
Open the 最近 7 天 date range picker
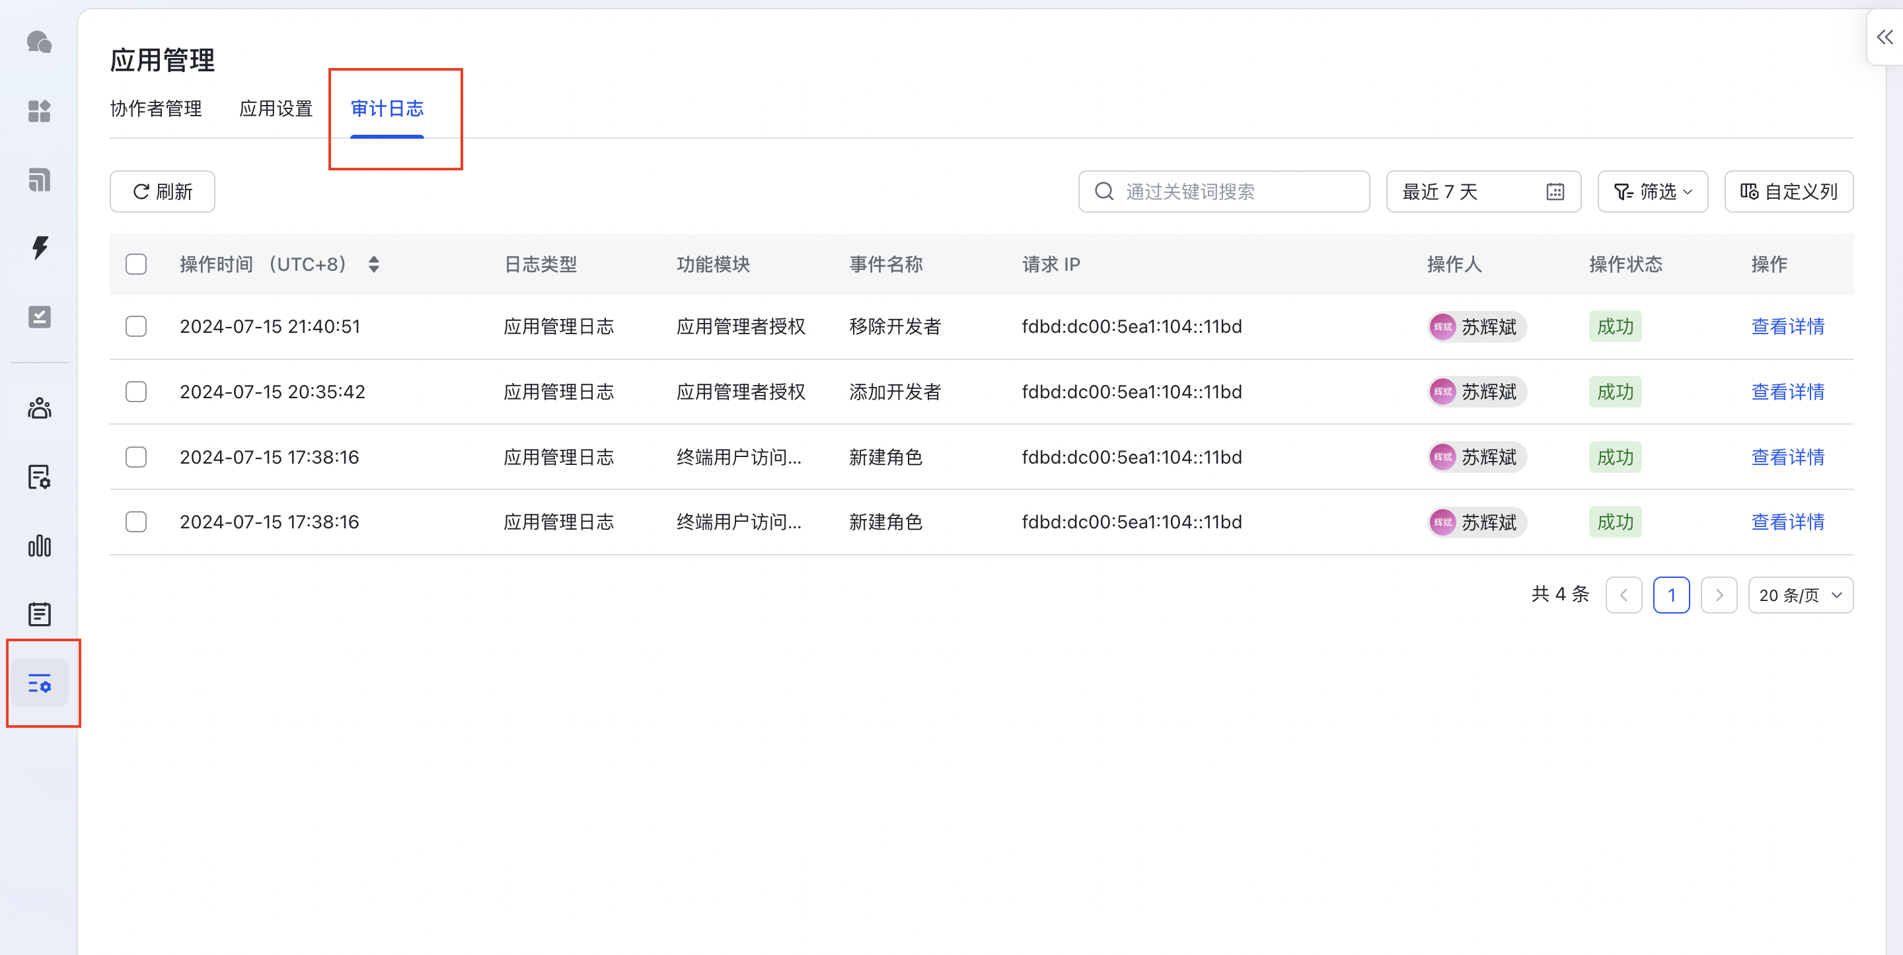[x=1483, y=192]
